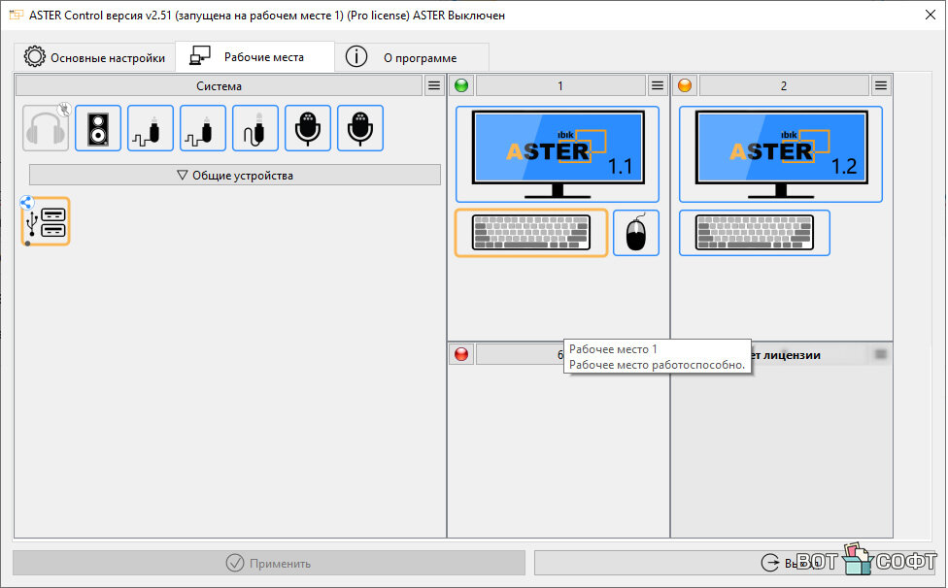This screenshot has height=588, width=948.
Task: Open the hamburger menu for workplace 1
Action: (x=658, y=86)
